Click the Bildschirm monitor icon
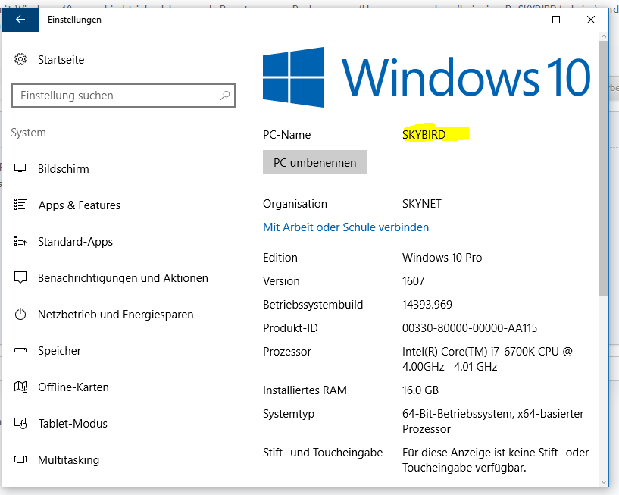Viewport: 619px width, 495px height. point(20,168)
